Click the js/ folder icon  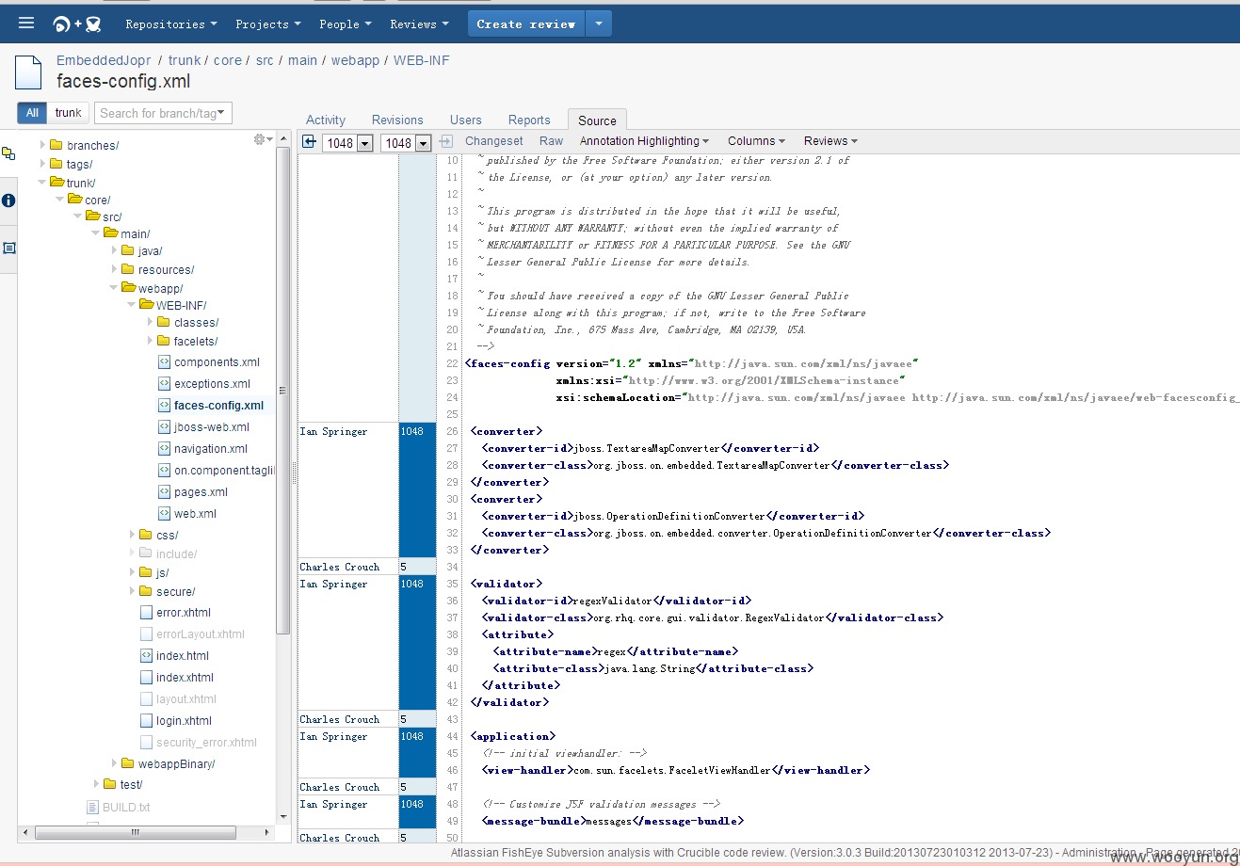(x=146, y=572)
